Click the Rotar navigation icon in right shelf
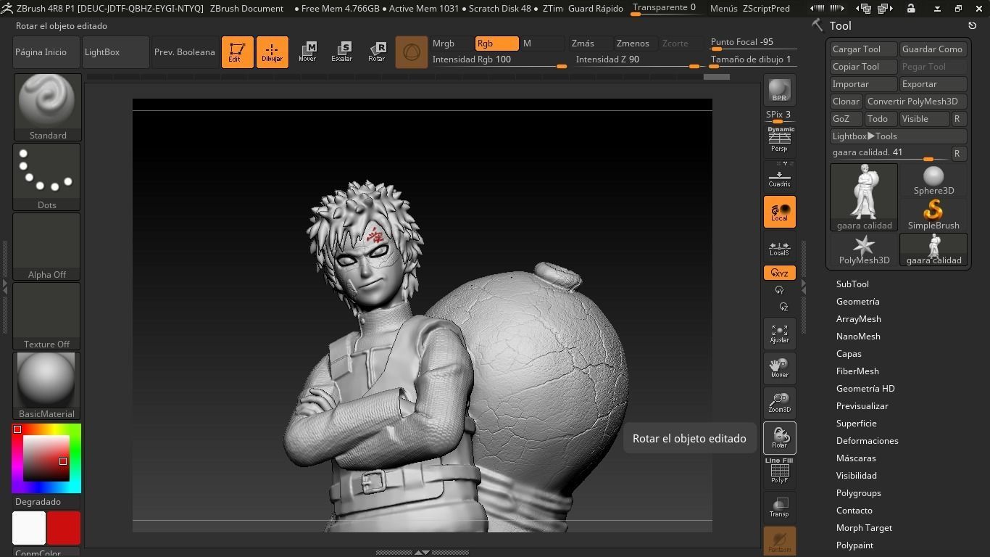 [x=779, y=437]
